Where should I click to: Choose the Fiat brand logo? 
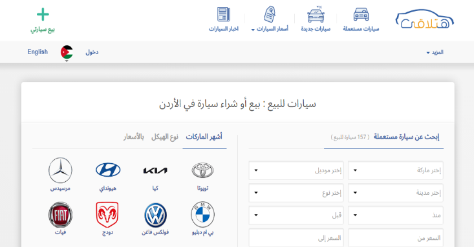coord(60,215)
